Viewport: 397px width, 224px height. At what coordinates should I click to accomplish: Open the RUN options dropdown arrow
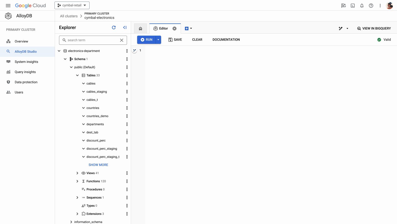pos(158,40)
